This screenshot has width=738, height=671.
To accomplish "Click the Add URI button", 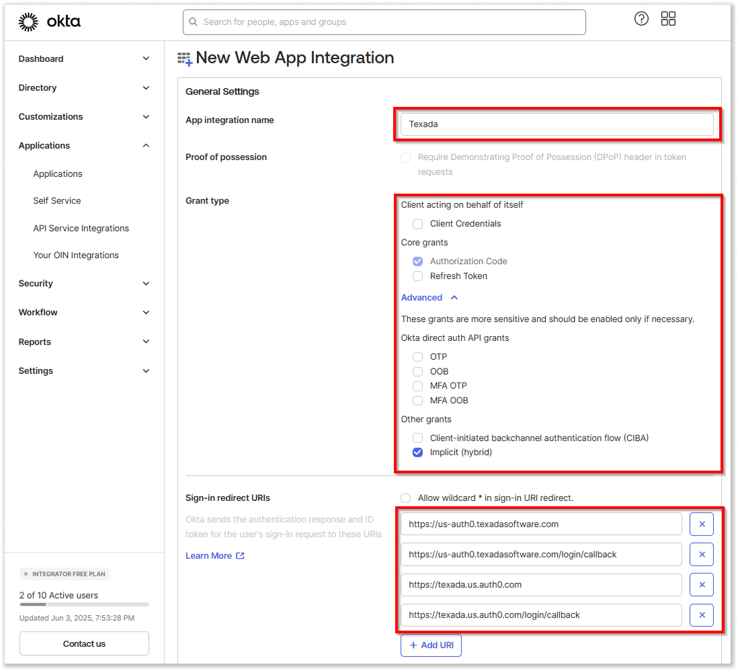I will [431, 645].
